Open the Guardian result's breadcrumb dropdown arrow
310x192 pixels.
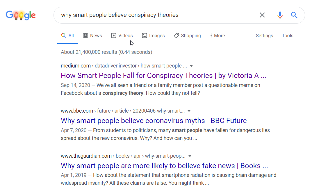click(x=190, y=156)
